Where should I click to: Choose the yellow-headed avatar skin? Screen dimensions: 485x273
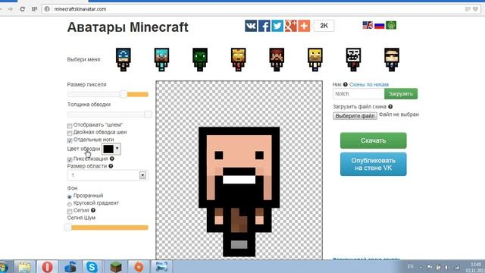(315, 59)
